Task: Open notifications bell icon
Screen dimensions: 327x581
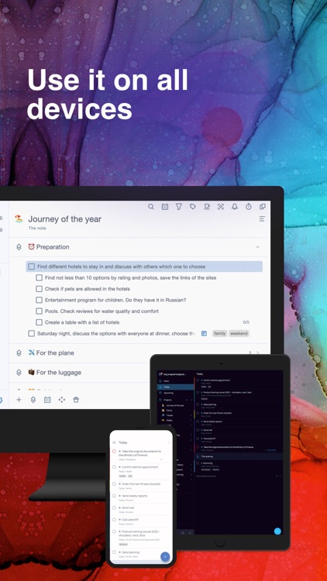Action: pyautogui.click(x=235, y=207)
